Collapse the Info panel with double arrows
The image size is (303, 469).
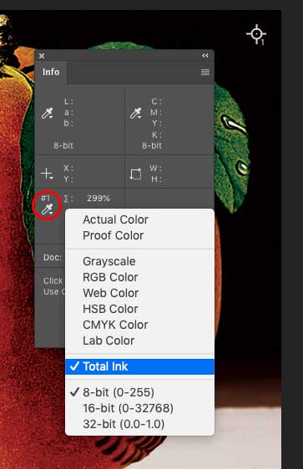[x=205, y=56]
